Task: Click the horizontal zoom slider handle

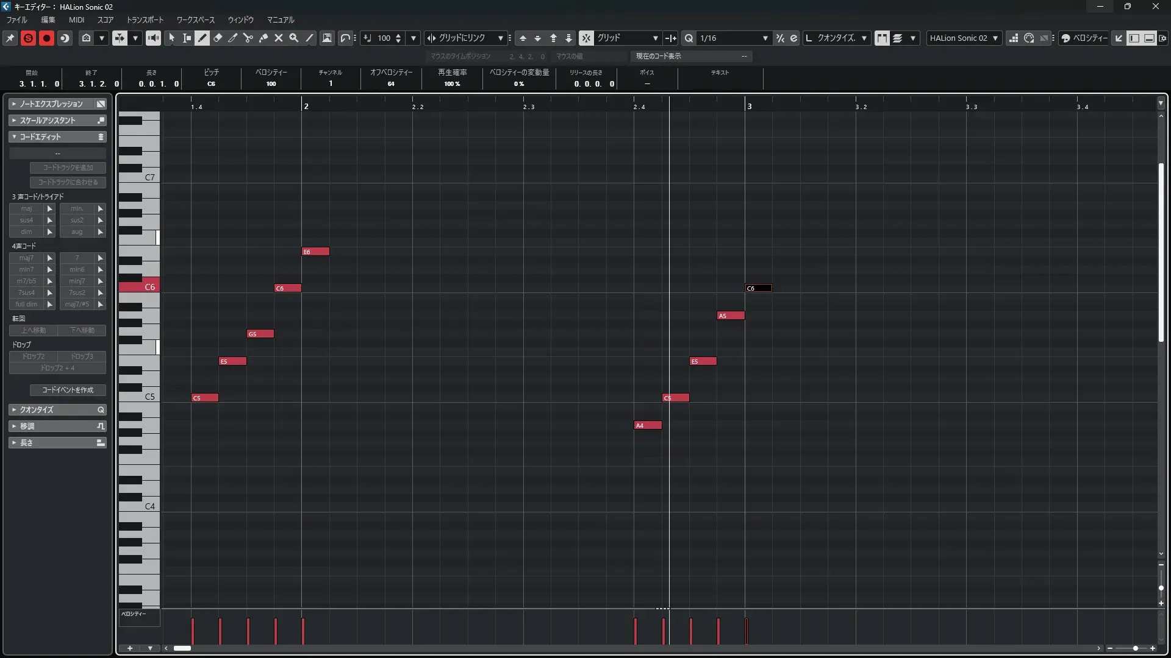Action: tap(1135, 648)
